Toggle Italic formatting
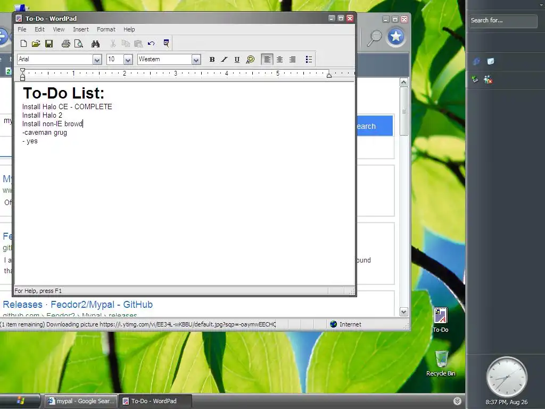 [x=225, y=60]
